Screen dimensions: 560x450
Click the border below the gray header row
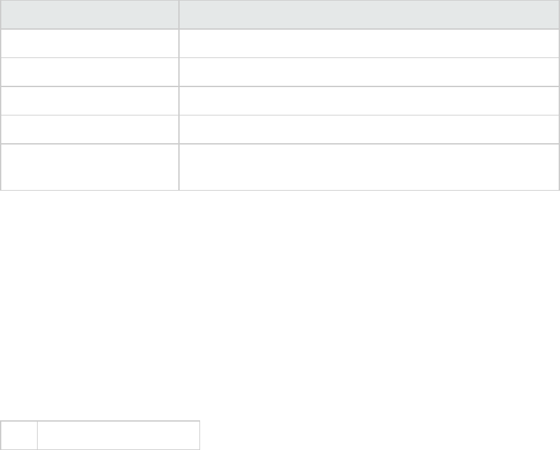280,28
